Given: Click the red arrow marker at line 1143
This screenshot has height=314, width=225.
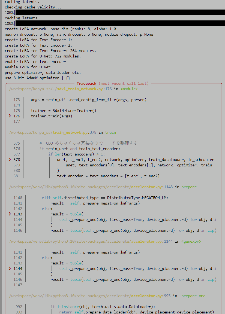Looking at the screenshot, I should pos(10,214).
